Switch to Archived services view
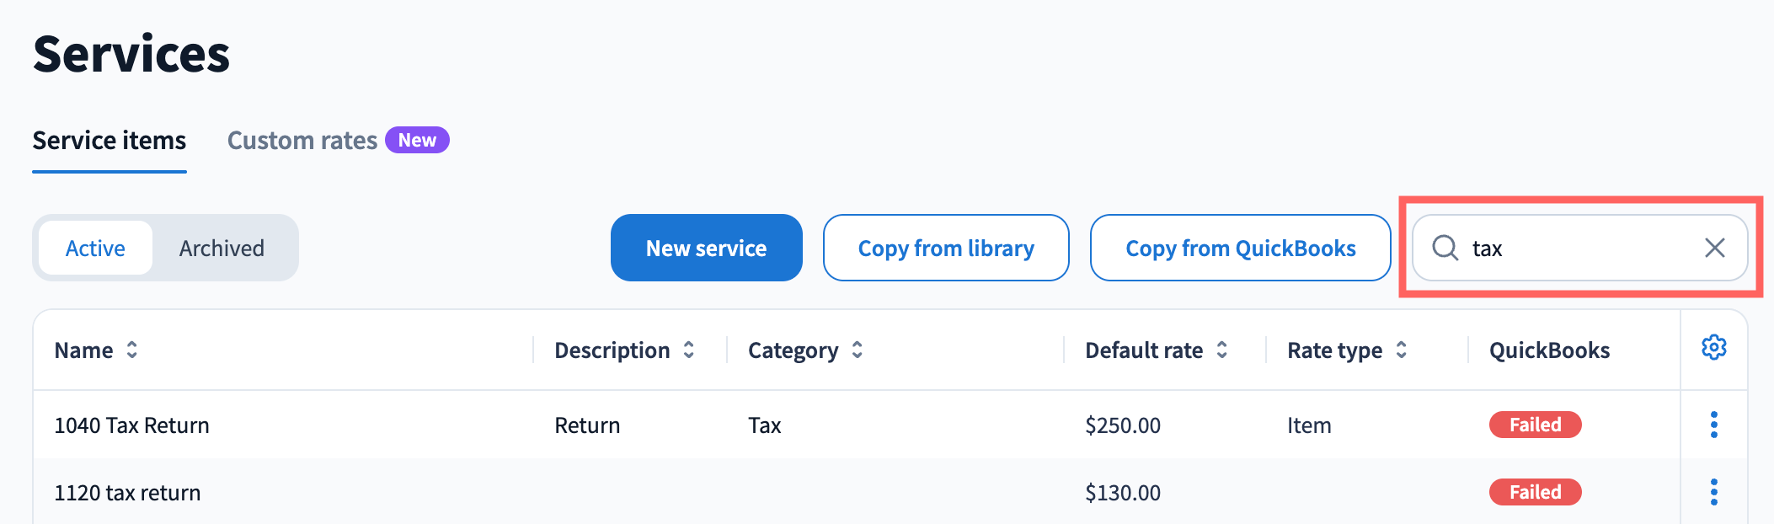Image resolution: width=1774 pixels, height=524 pixels. (x=222, y=248)
